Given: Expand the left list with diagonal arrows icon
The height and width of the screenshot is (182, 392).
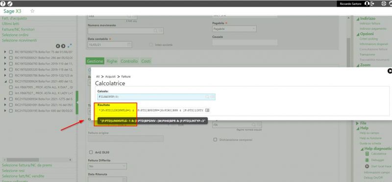Looking at the screenshot, I should (x=70, y=46).
